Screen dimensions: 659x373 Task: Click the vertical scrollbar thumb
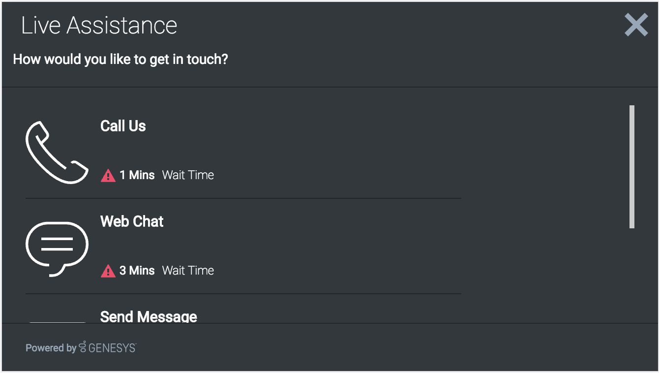coord(632,166)
